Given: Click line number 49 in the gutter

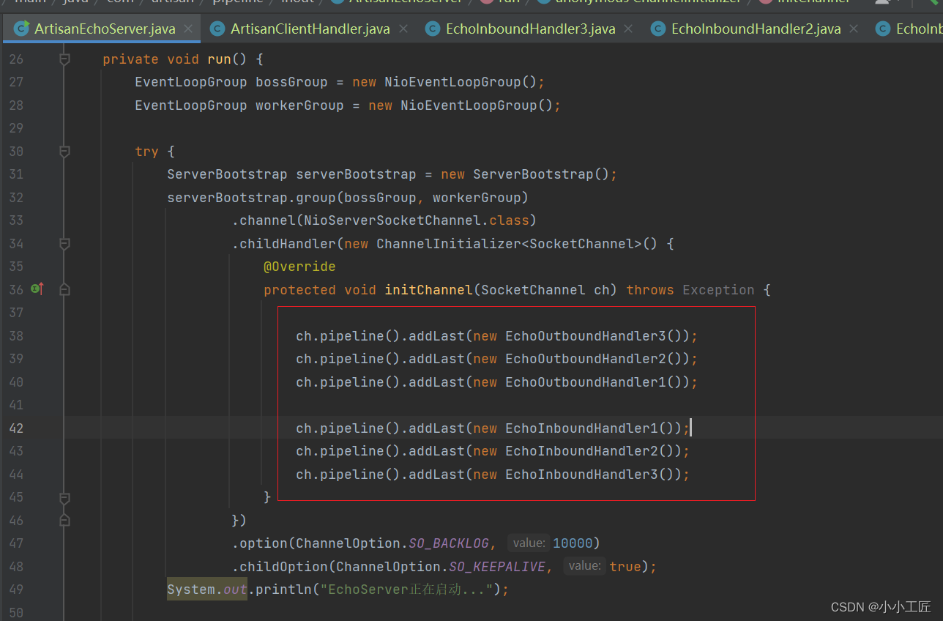Looking at the screenshot, I should point(16,590).
